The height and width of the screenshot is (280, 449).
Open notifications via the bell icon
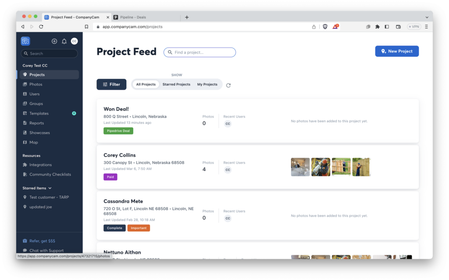point(64,41)
